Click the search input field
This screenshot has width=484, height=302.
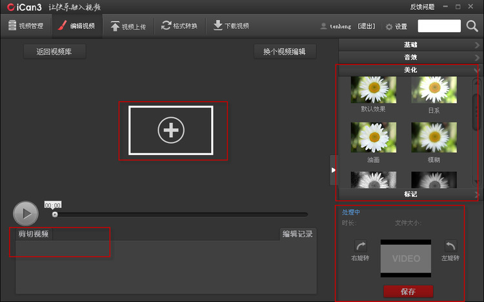point(439,26)
